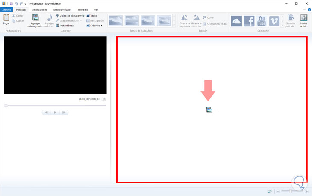This screenshot has height=196, width=312.
Task: Click Copiar in the clipboard group
Action: [x=18, y=20]
